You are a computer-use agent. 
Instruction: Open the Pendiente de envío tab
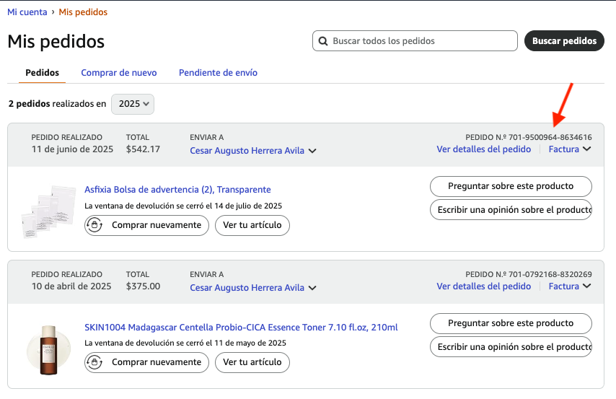click(218, 73)
